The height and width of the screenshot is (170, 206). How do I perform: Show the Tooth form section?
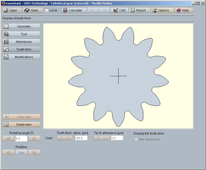[x=21, y=49]
